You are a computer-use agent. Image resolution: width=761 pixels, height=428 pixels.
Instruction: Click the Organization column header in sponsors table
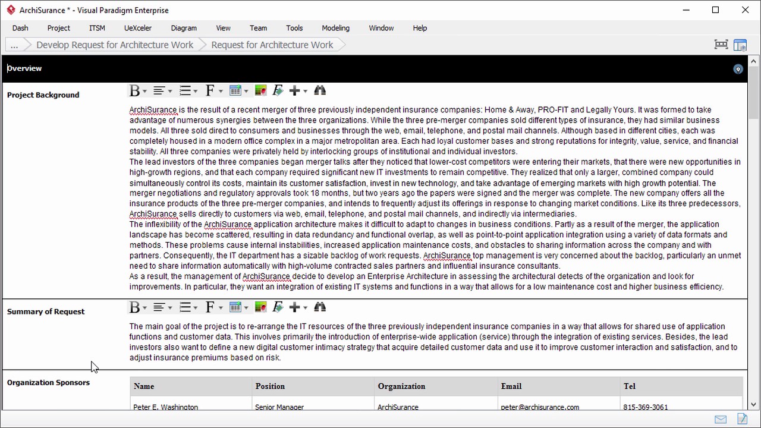436,386
